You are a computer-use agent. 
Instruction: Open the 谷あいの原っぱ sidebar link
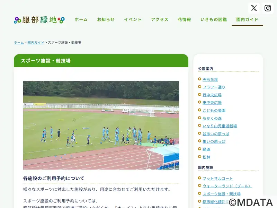click(216, 134)
